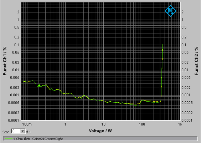The height and width of the screenshot is (143, 201).
Task: Open the Scan dropdown arrow
Action: [23, 131]
